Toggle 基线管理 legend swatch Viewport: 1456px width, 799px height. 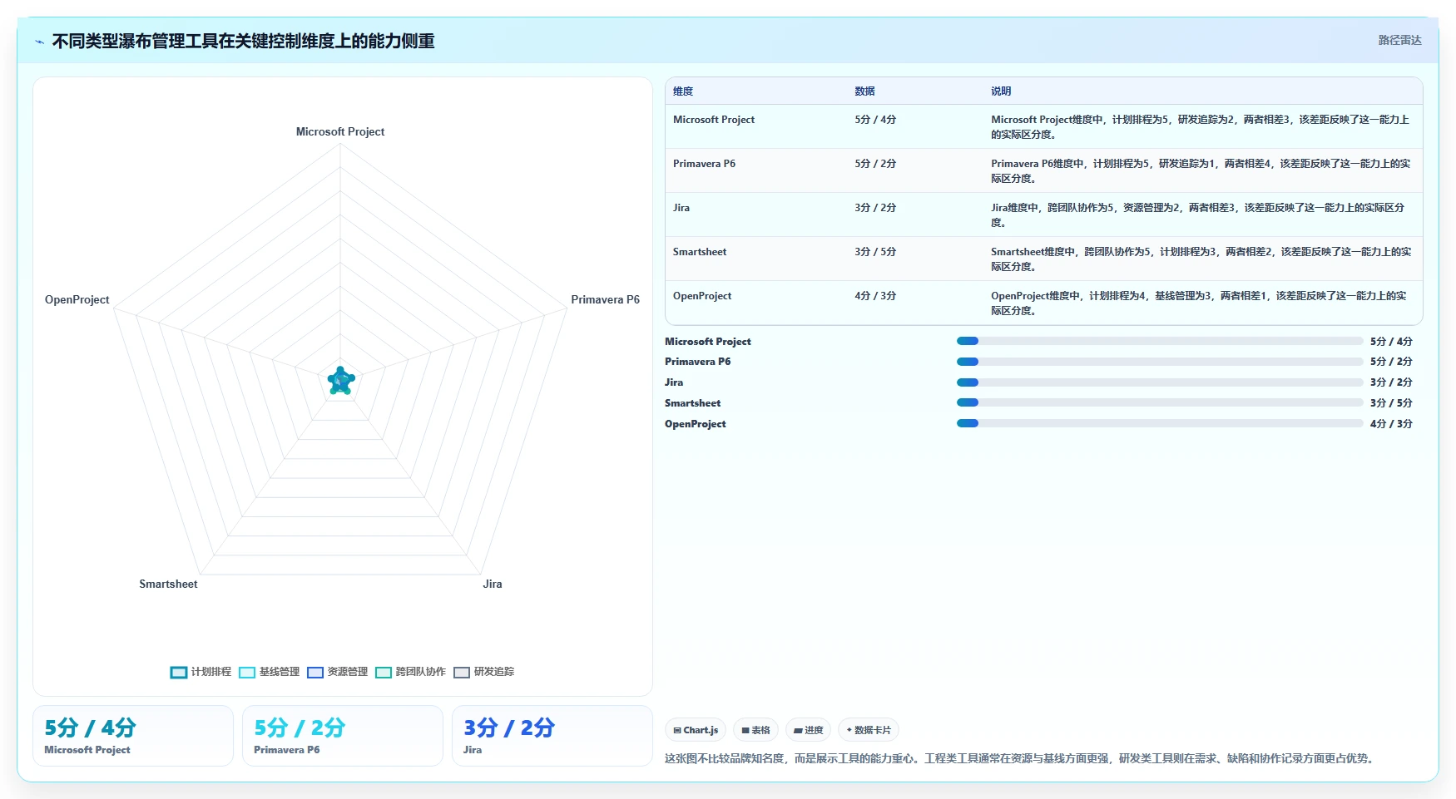[247, 673]
